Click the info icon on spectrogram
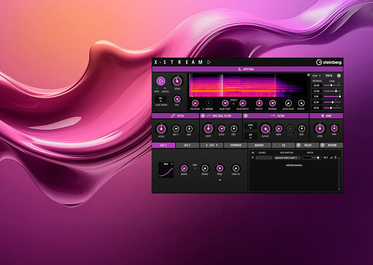373x265 pixels. tap(308, 75)
